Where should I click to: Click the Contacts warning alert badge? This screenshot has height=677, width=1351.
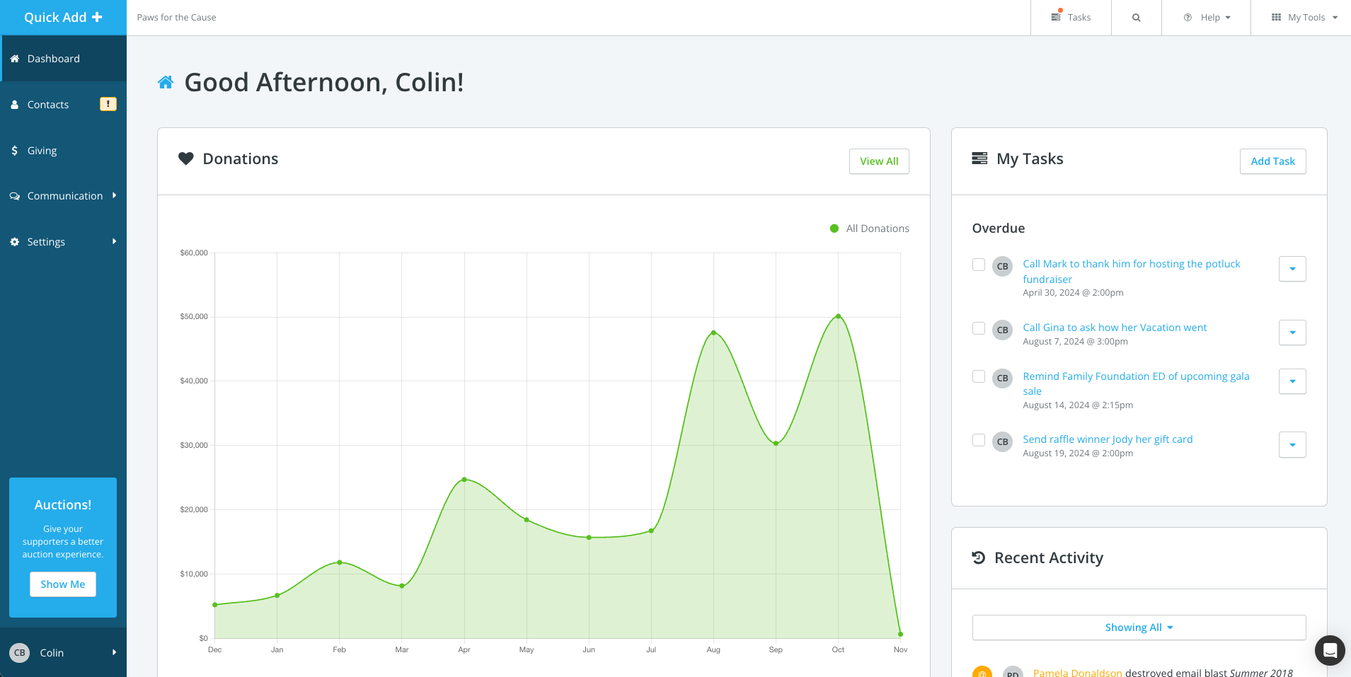click(x=108, y=104)
